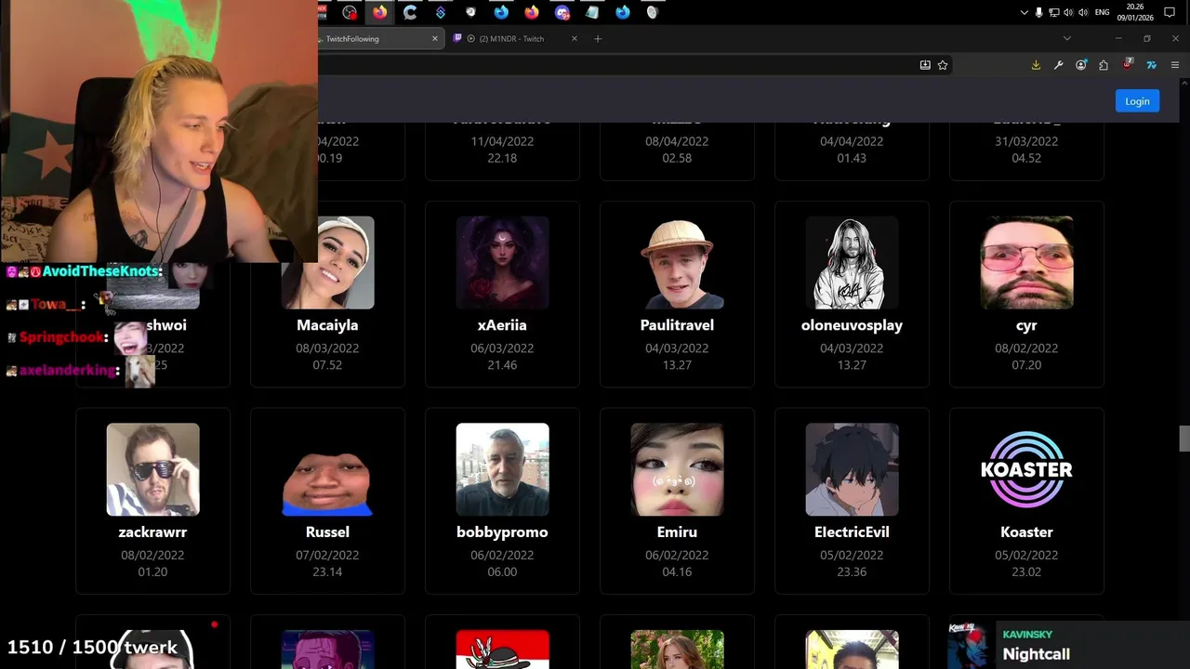Click the time 21.46 under xAeriia

click(502, 365)
